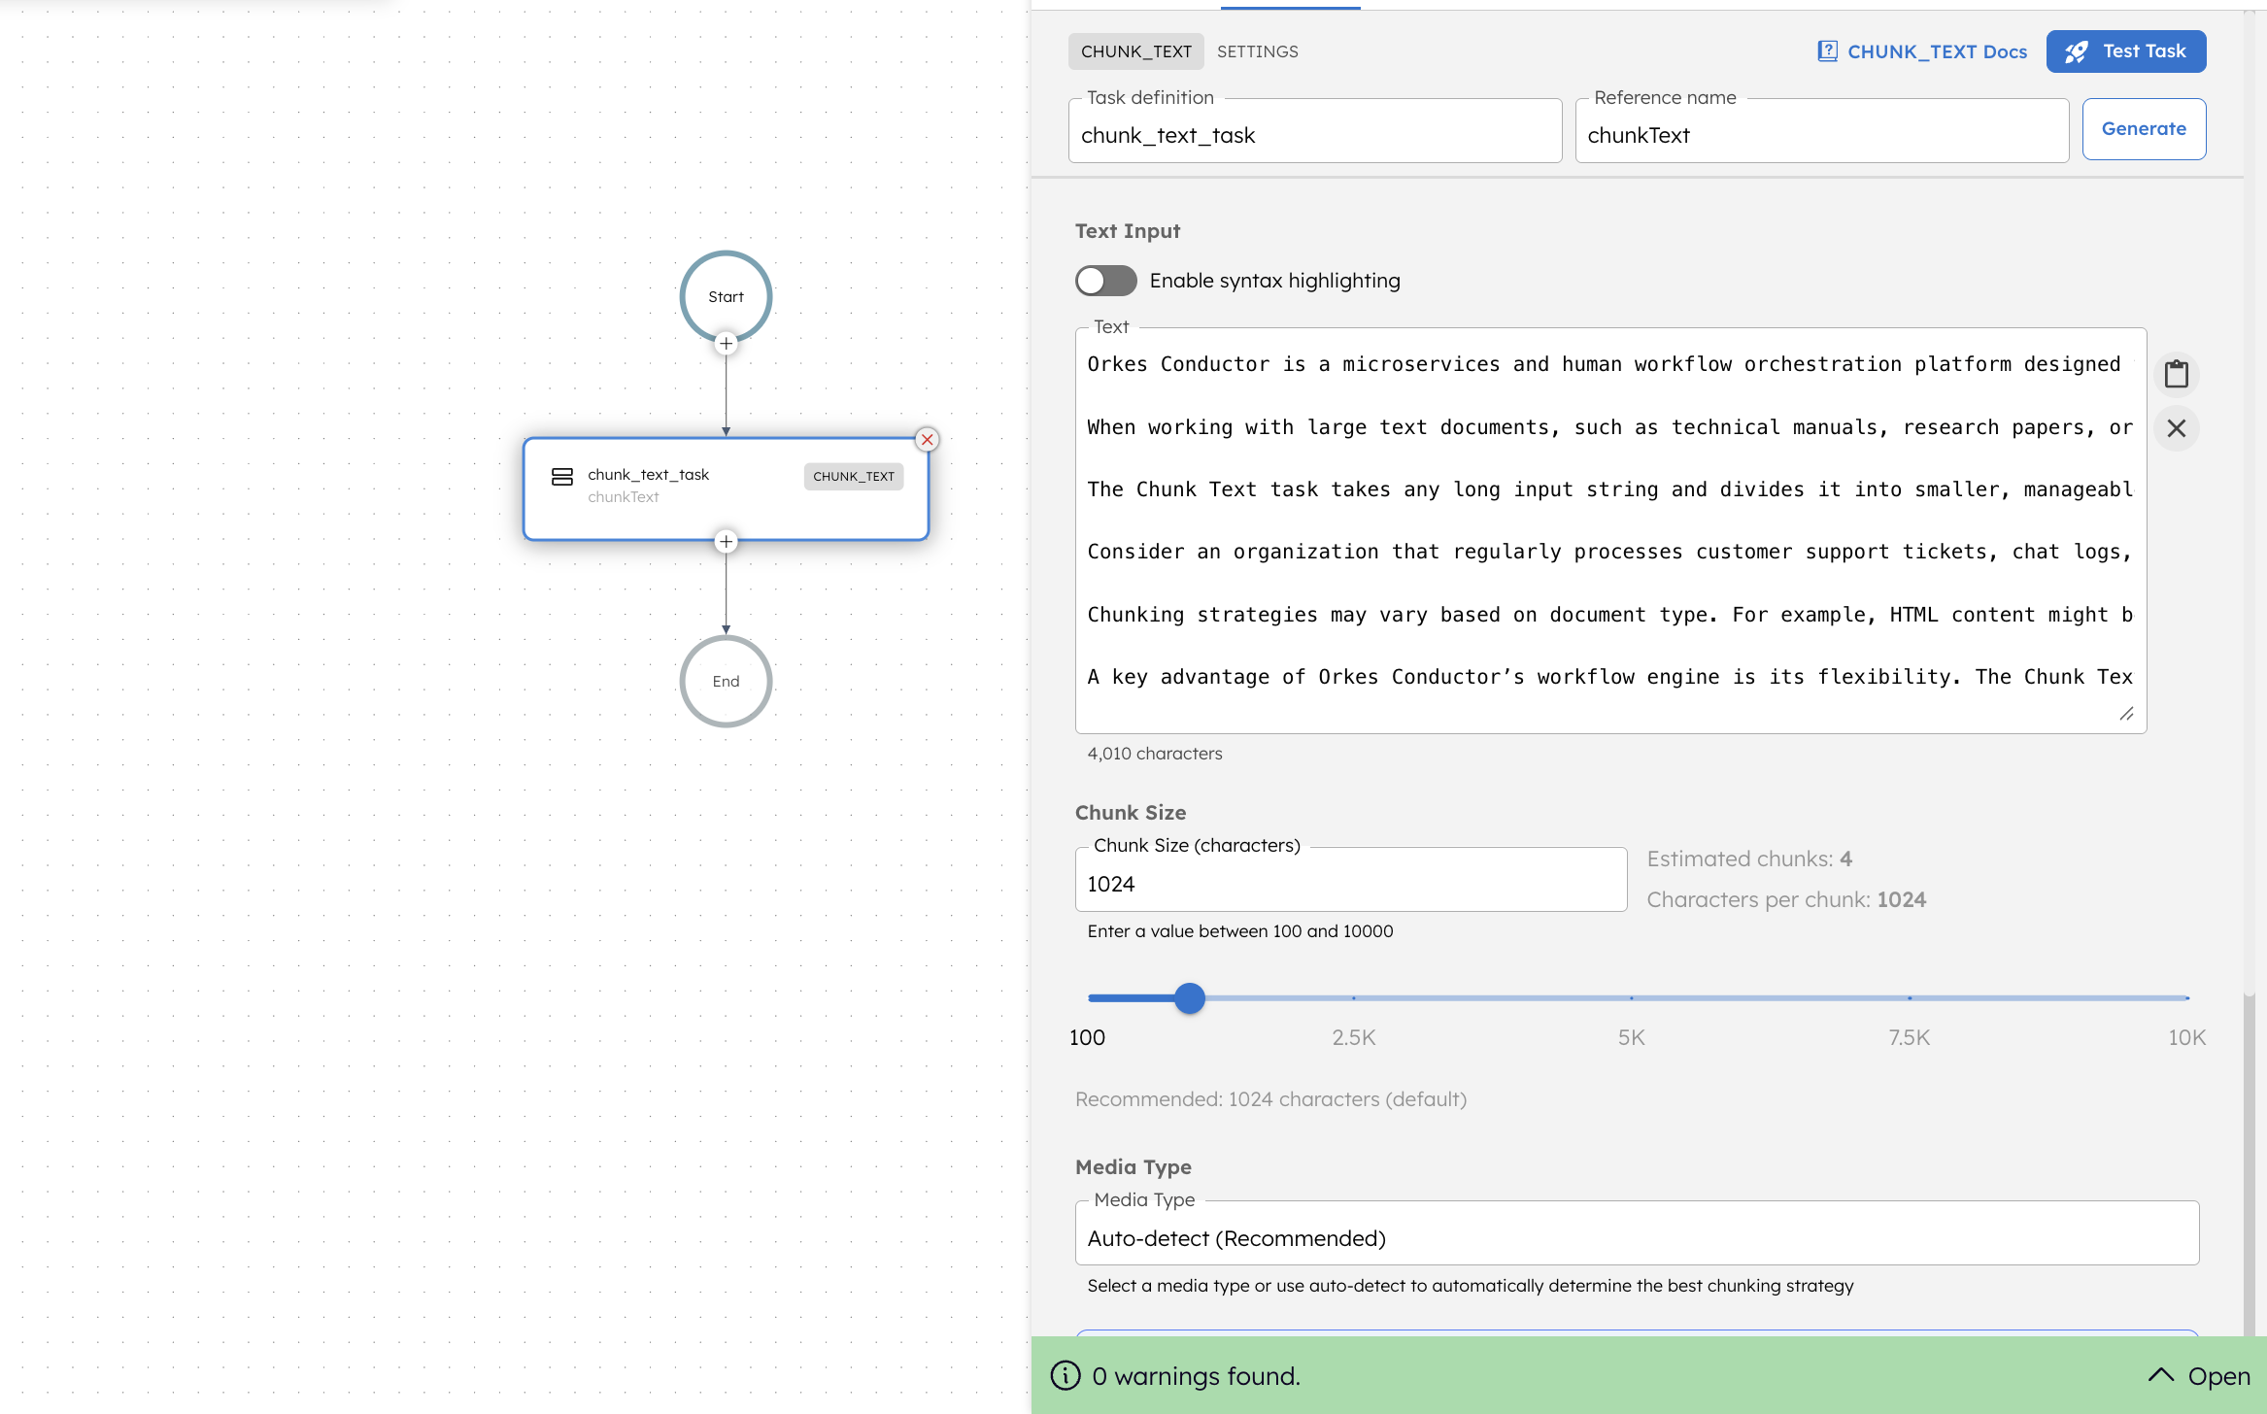Copy the text input using clipboard icon

pyautogui.click(x=2177, y=374)
